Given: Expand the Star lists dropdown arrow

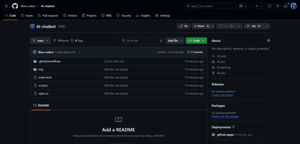Looking at the screenshot, I should click(x=267, y=26).
